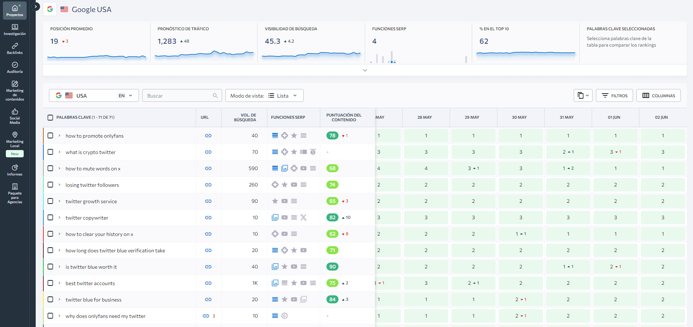Click the Visibilidad de Búsqueda trend chart
Image resolution: width=693 pixels, height=327 pixels.
(311, 55)
